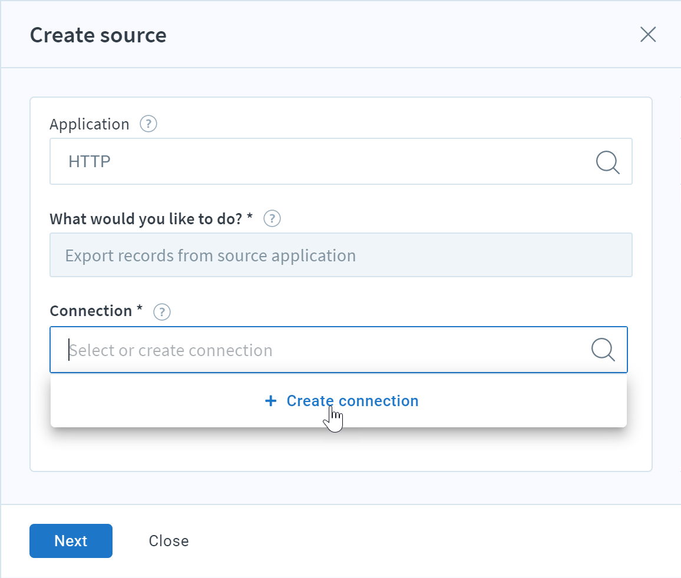Click the hand-cursor highlighted Create connection entry
Image resolution: width=681 pixels, height=578 pixels.
(x=352, y=401)
